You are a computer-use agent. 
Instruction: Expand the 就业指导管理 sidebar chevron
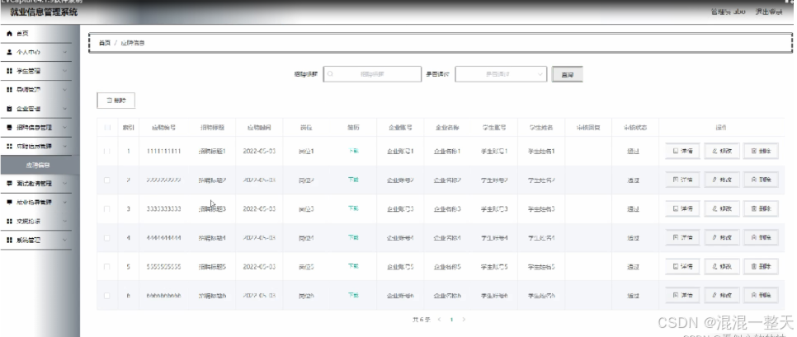point(64,202)
